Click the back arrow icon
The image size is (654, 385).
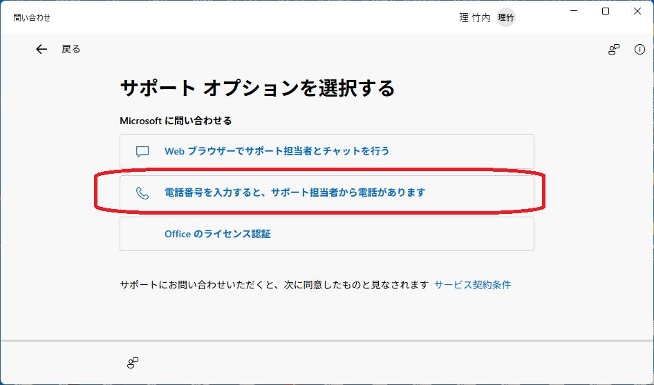(x=41, y=49)
